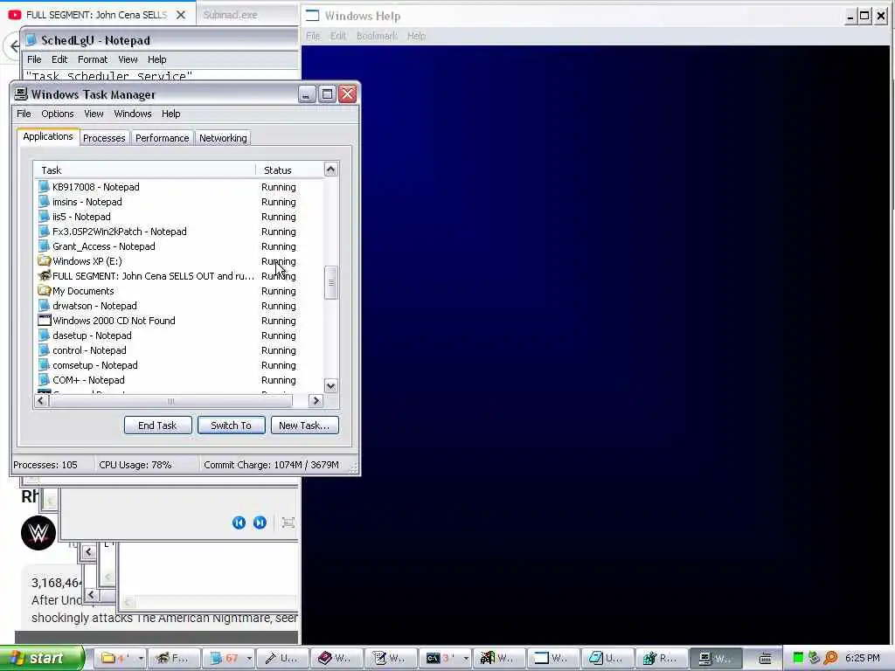Click the Task Manager title bar icon
The image size is (895, 671).
point(21,94)
